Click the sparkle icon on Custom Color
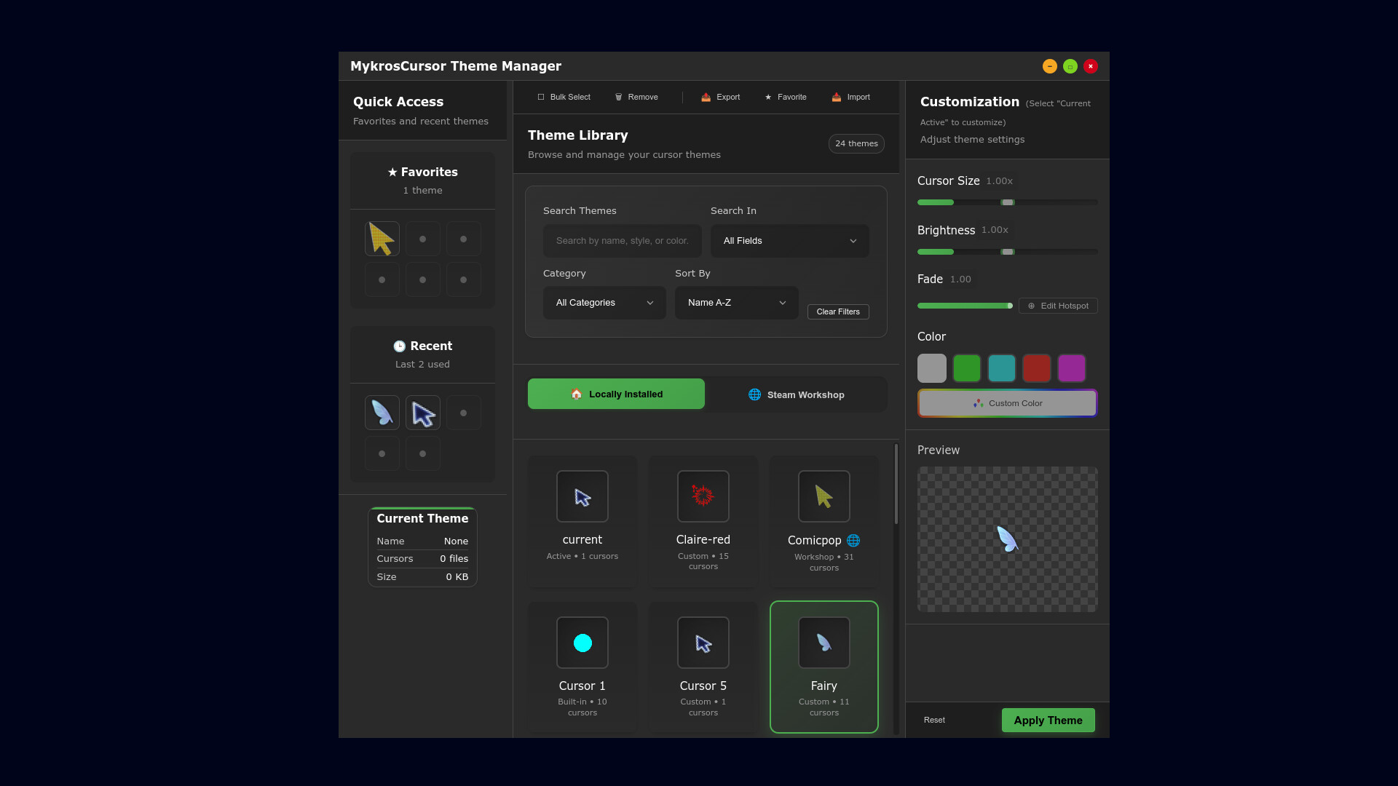 (x=977, y=403)
